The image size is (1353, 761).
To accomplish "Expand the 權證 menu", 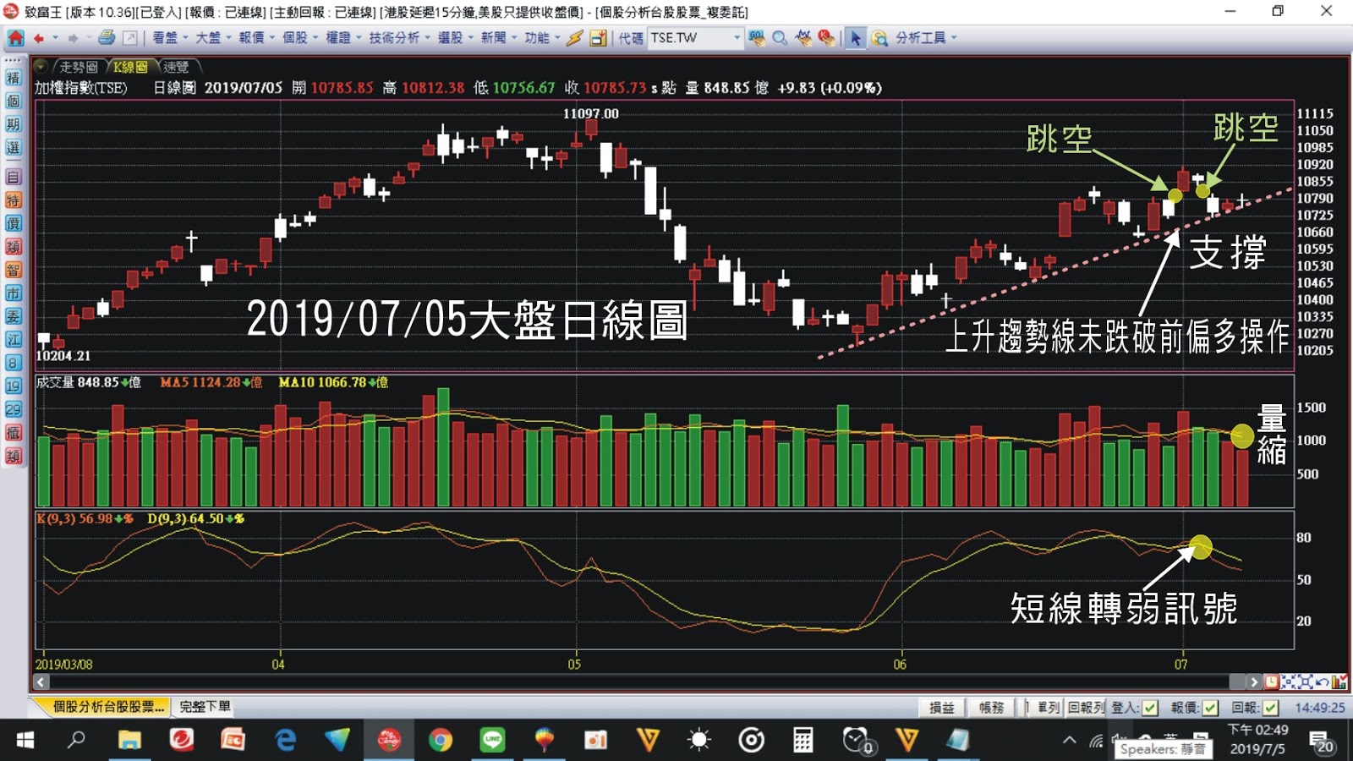I will point(343,38).
